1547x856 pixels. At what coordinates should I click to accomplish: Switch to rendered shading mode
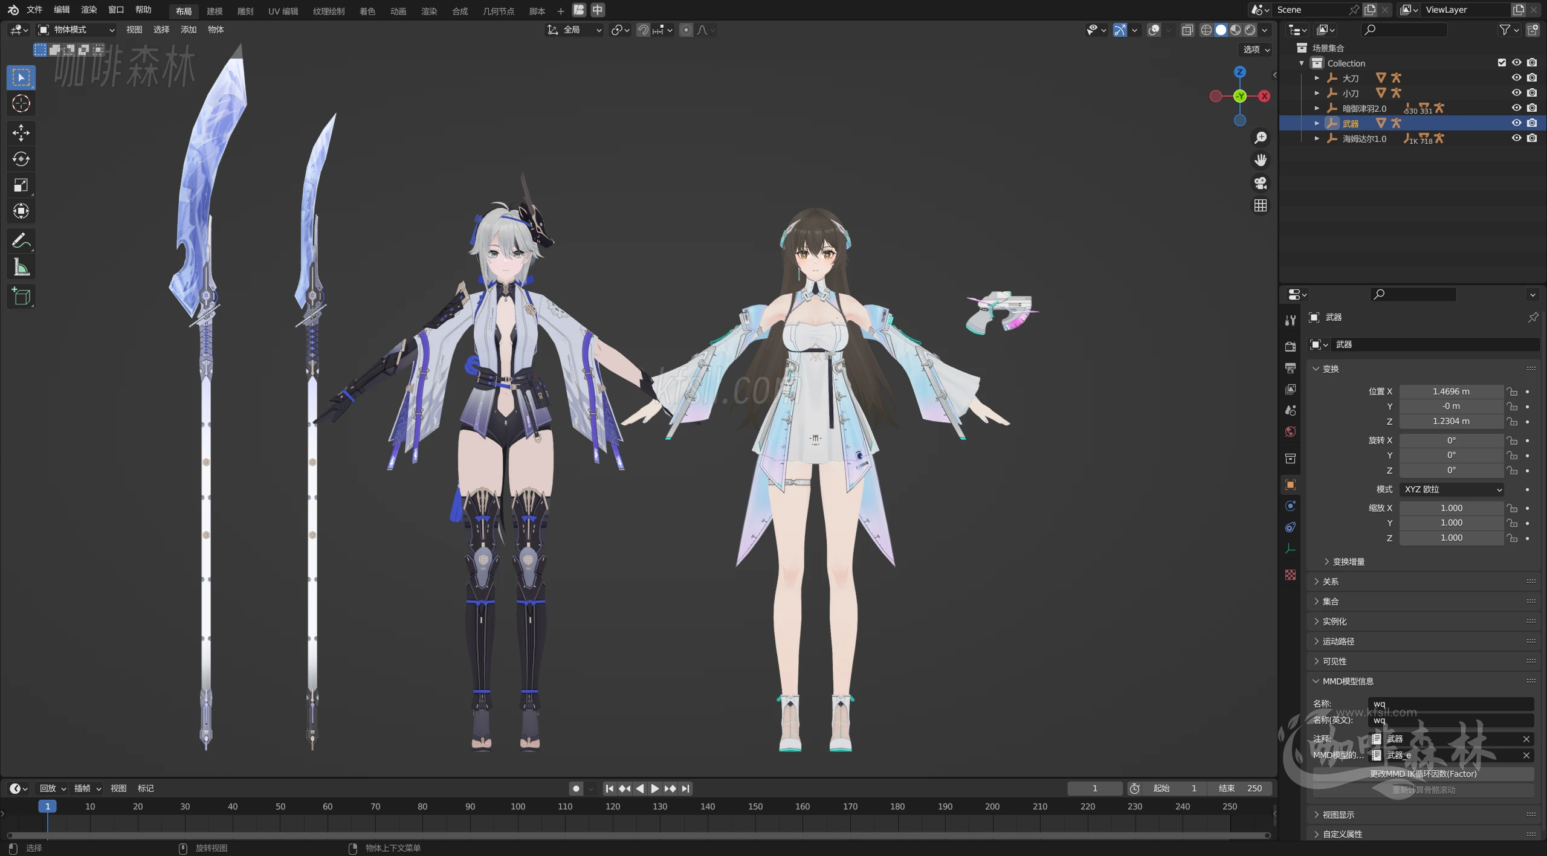(1250, 30)
